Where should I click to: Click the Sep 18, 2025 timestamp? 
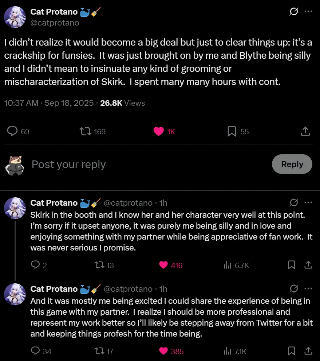pyautogui.click(x=69, y=103)
